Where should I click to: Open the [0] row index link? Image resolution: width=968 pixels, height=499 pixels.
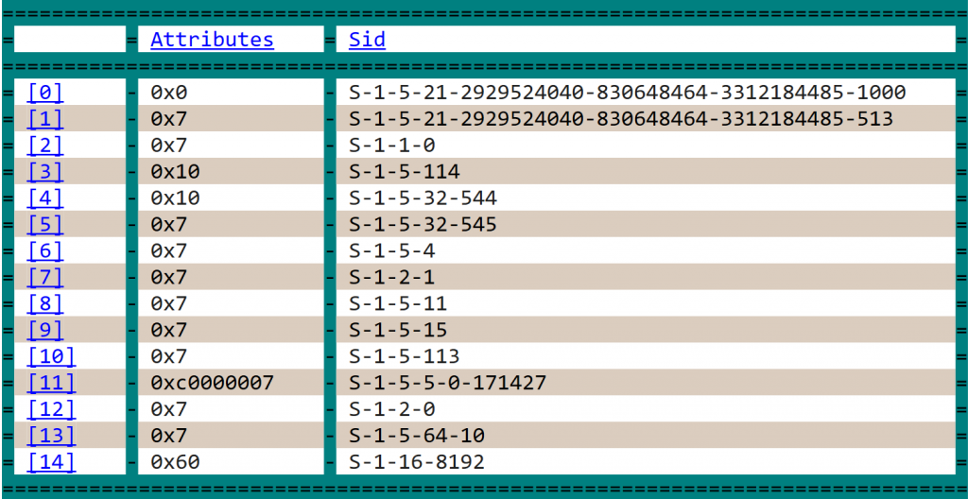tap(45, 93)
